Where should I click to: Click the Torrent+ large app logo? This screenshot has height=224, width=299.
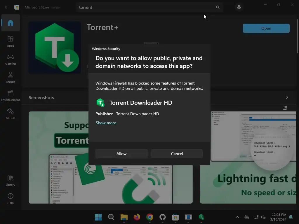[55, 48]
